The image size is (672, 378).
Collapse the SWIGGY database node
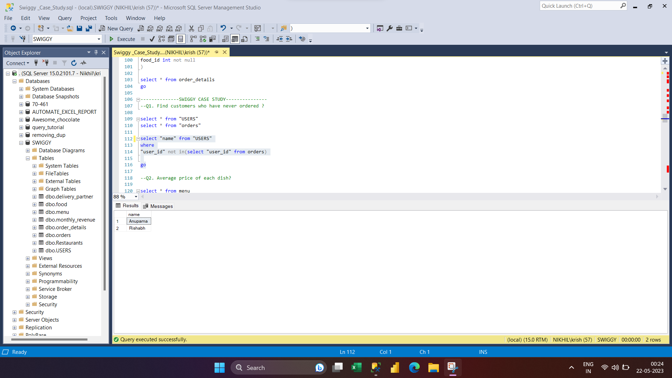(21, 143)
